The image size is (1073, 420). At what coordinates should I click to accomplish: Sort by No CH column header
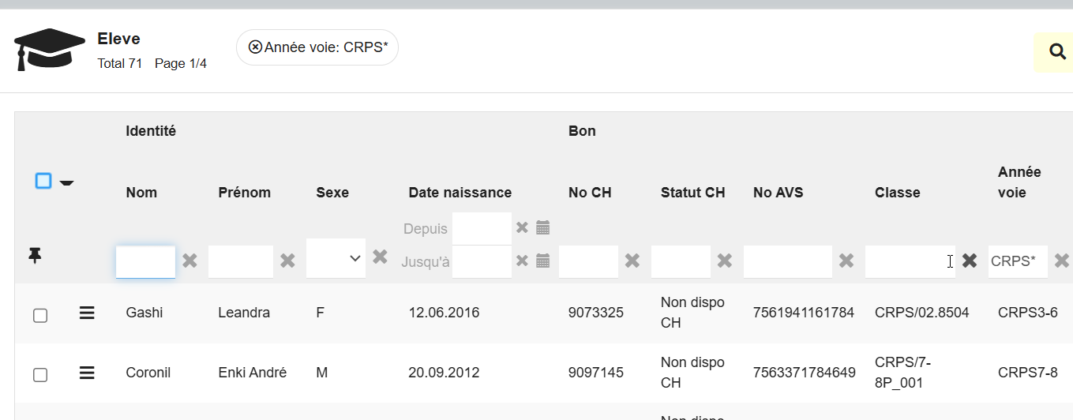coord(590,193)
